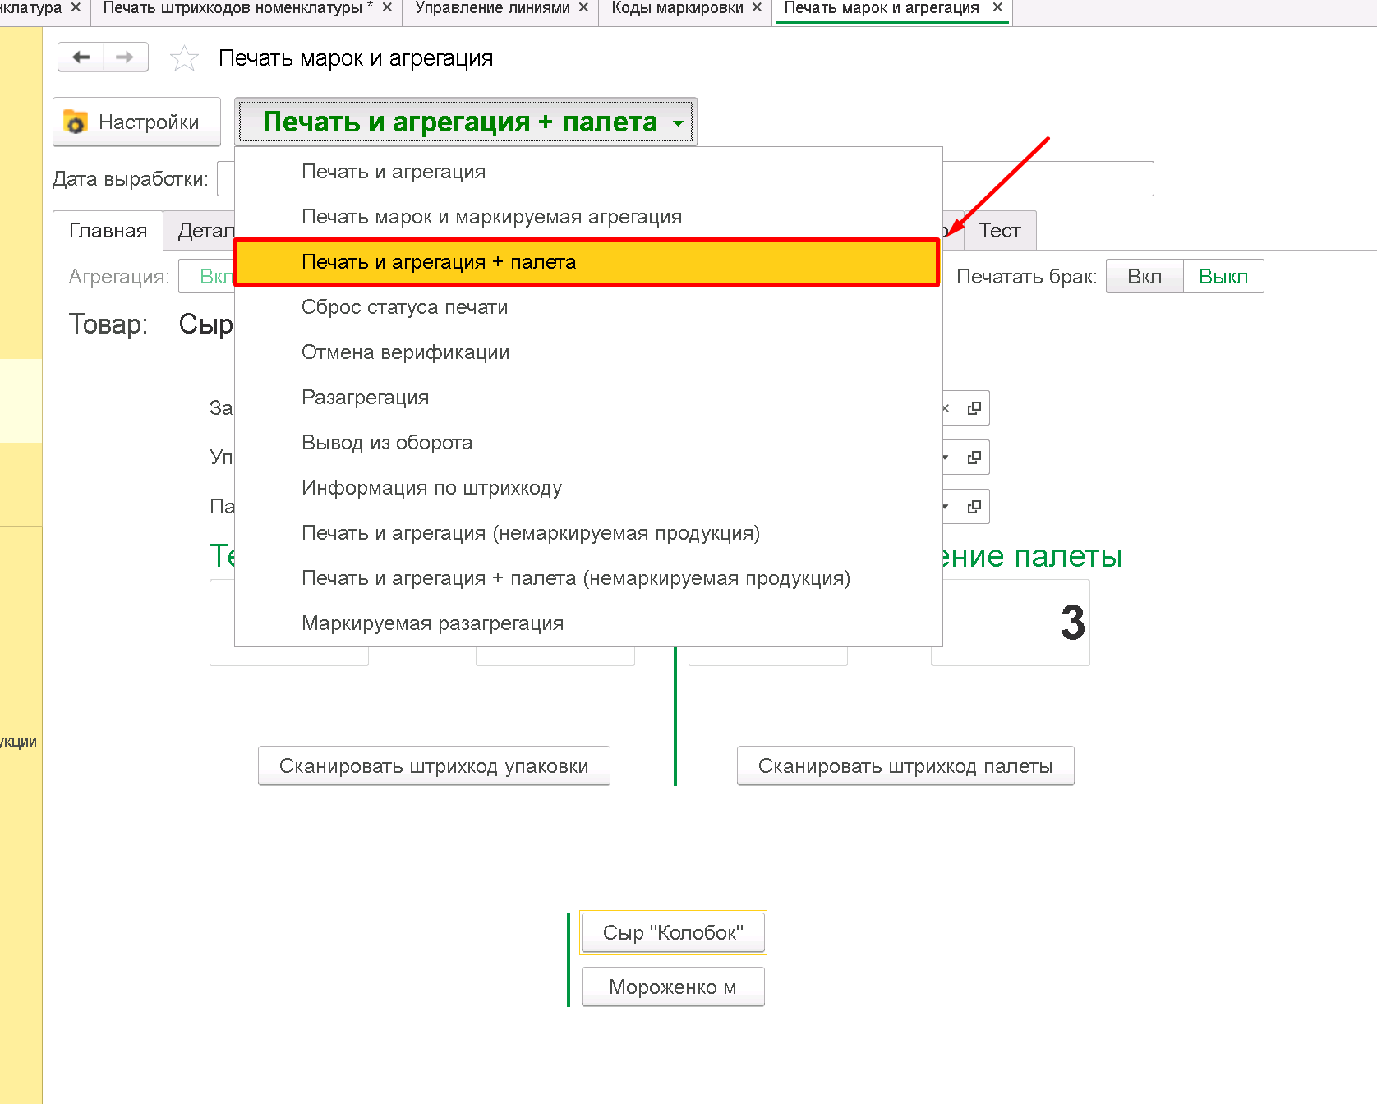This screenshot has width=1377, height=1104.
Task: Open the Тест tab
Action: (999, 231)
